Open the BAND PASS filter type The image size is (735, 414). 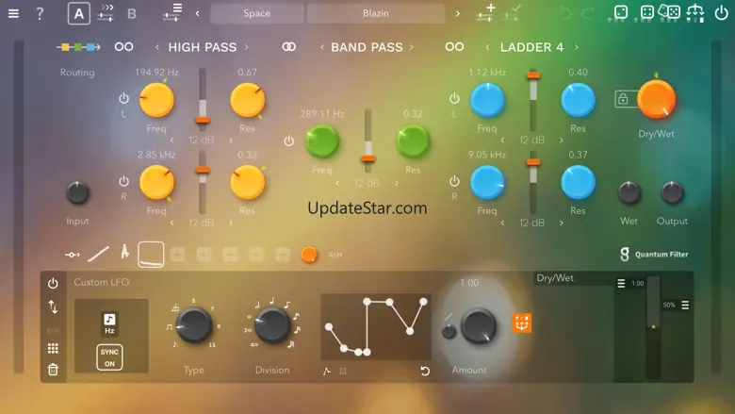[367, 47]
